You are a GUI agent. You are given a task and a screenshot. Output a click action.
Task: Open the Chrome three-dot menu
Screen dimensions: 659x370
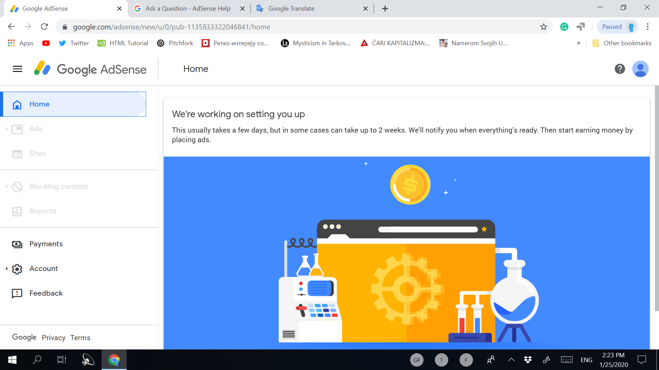[647, 27]
